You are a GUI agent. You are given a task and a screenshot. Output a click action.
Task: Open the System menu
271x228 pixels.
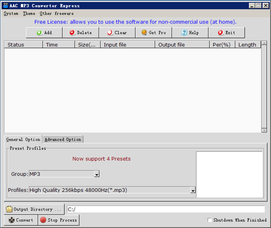(x=11, y=14)
